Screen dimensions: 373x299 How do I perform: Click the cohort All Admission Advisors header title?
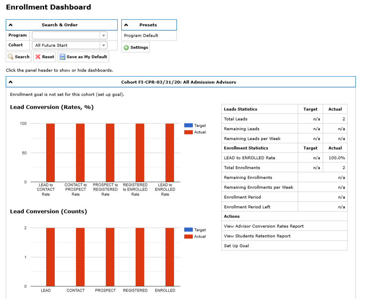(x=179, y=82)
